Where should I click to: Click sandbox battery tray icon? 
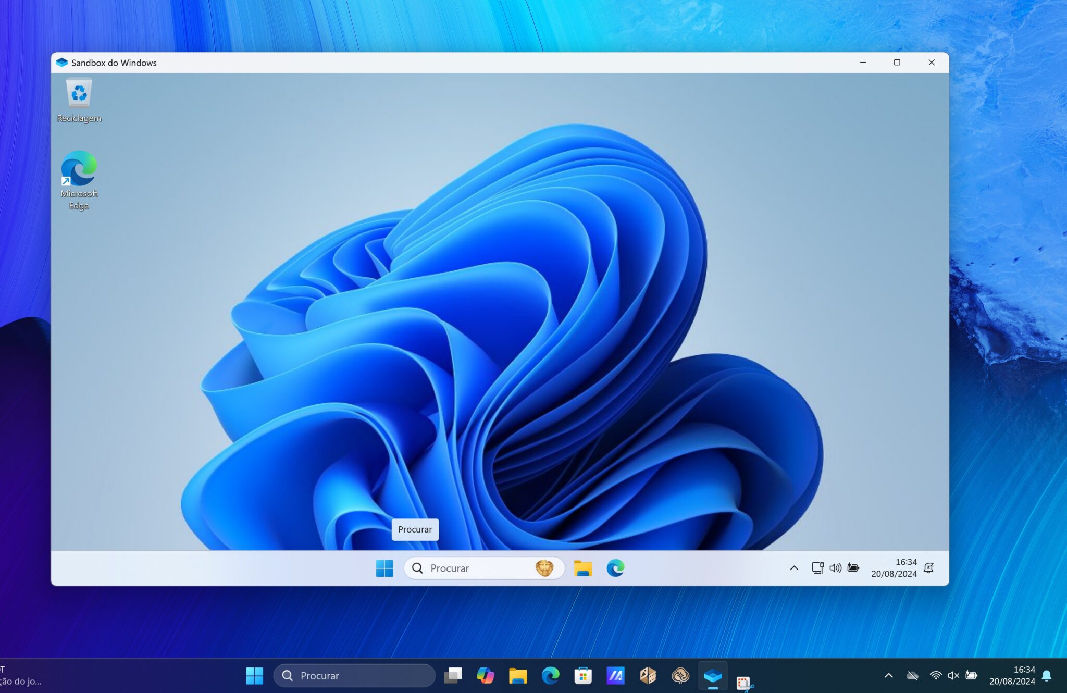(853, 568)
